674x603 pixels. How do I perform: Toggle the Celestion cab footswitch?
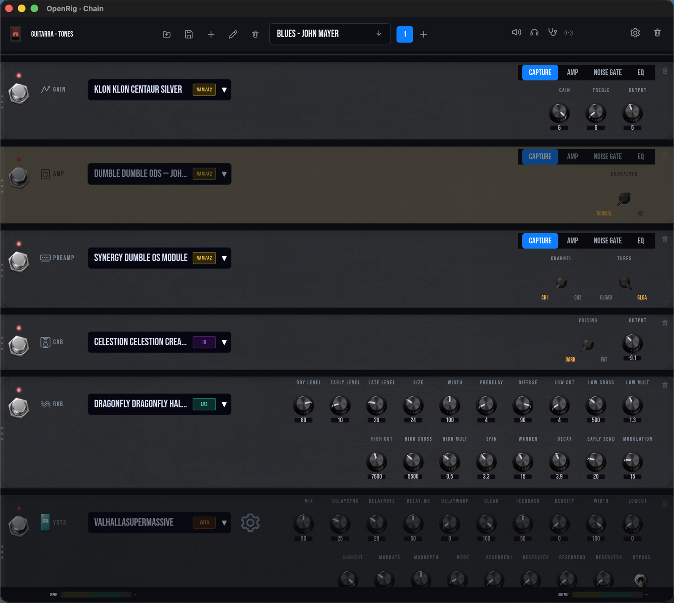[19, 346]
